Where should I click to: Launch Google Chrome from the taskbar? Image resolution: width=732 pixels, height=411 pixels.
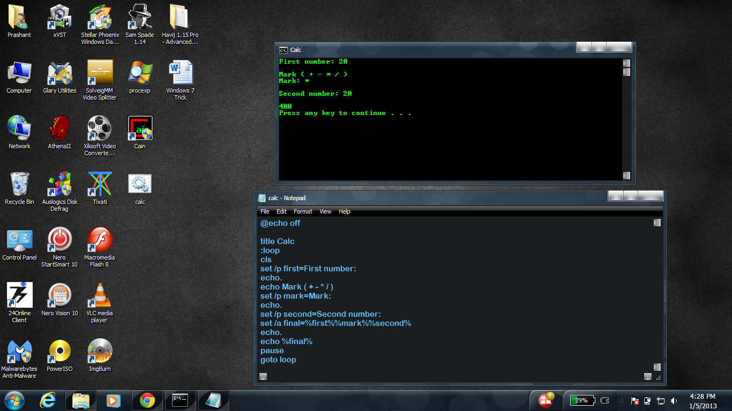tap(146, 400)
